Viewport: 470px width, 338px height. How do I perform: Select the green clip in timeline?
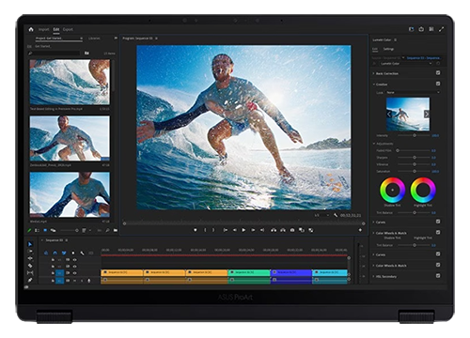(x=249, y=272)
